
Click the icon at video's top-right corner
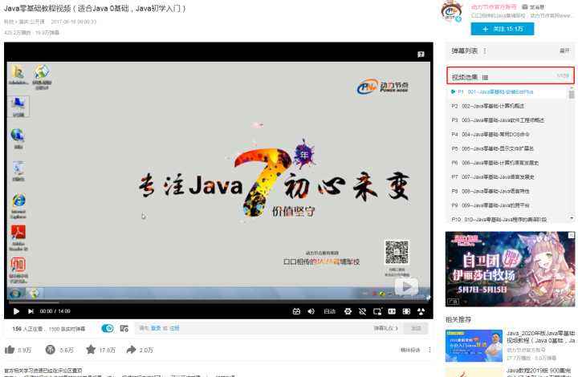point(421,54)
